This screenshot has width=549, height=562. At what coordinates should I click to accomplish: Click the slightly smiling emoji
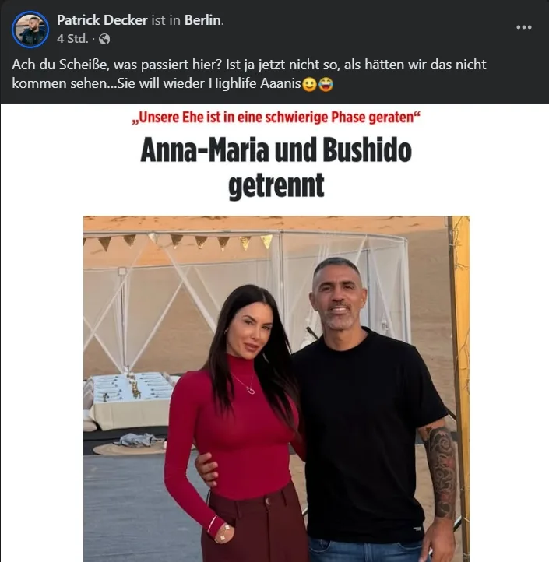(309, 85)
